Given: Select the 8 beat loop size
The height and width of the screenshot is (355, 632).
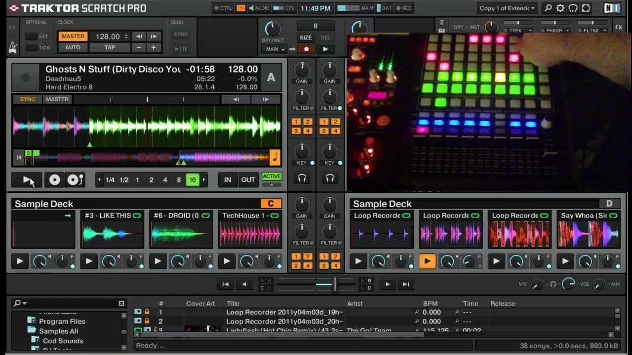Looking at the screenshot, I should tap(179, 180).
